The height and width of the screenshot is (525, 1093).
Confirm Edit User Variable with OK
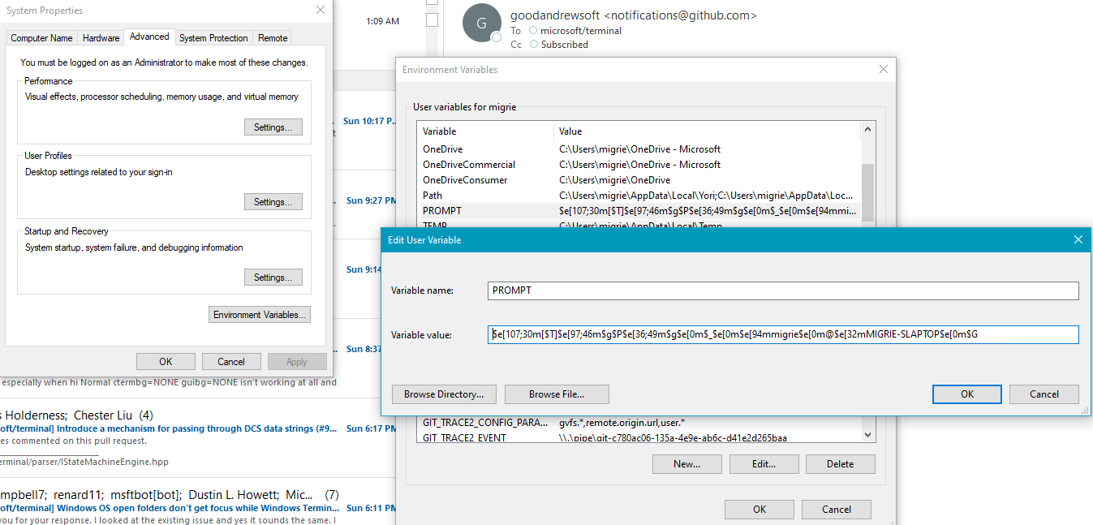(x=967, y=394)
